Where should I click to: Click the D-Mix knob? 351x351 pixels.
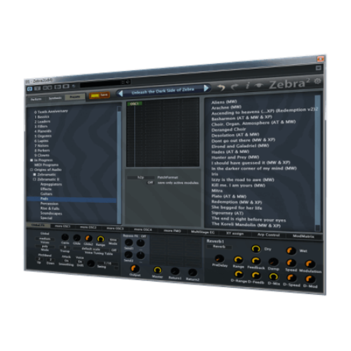pos(273,277)
